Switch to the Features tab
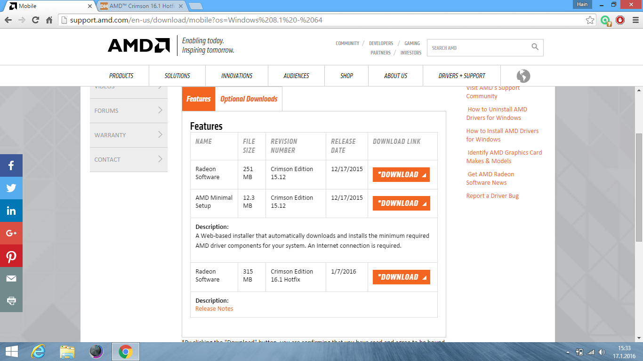 199,99
